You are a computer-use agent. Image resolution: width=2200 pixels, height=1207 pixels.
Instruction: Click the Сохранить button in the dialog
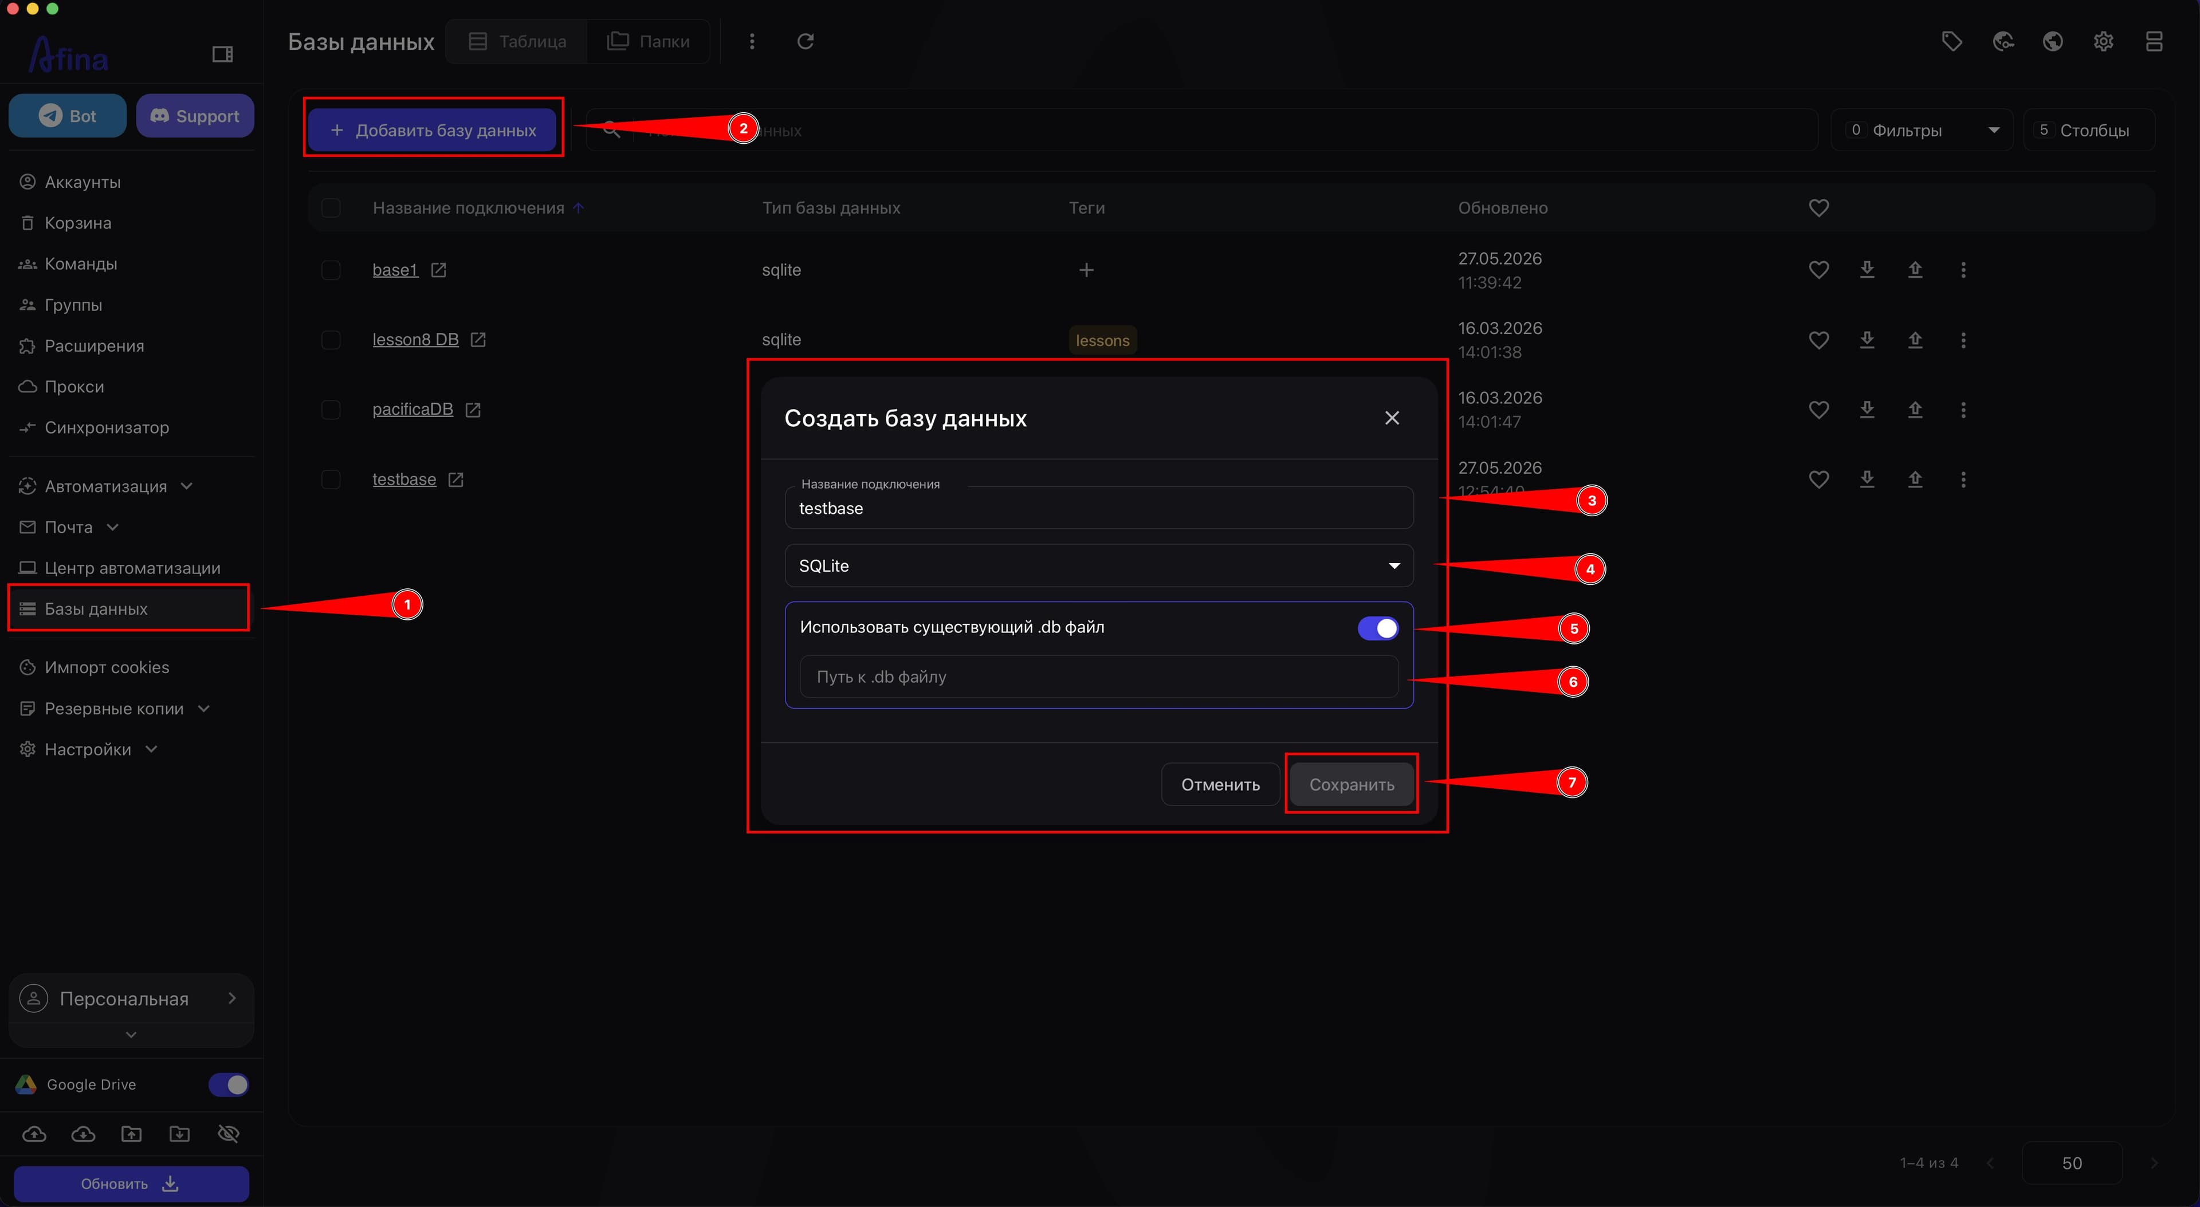point(1351,784)
